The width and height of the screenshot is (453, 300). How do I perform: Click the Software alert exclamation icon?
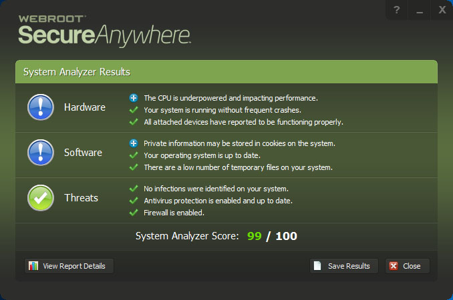(41, 153)
